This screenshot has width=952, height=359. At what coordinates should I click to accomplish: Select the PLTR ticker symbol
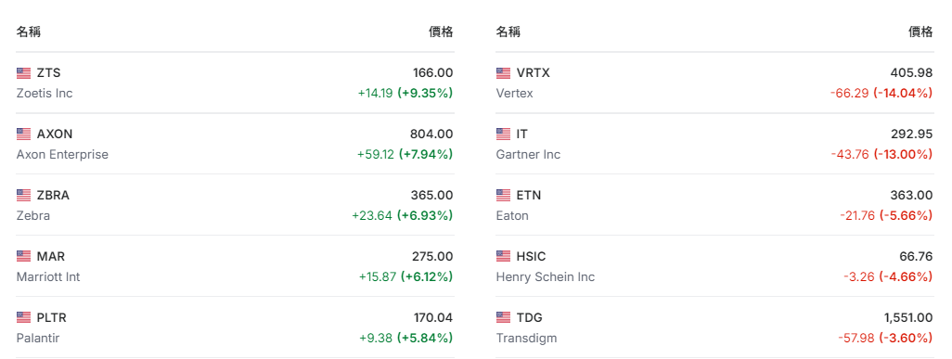pyautogui.click(x=52, y=317)
